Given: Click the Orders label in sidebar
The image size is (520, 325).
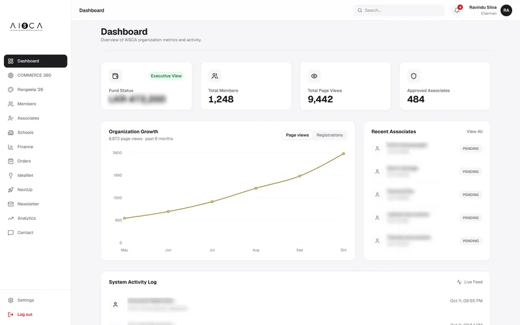Looking at the screenshot, I should coord(24,161).
